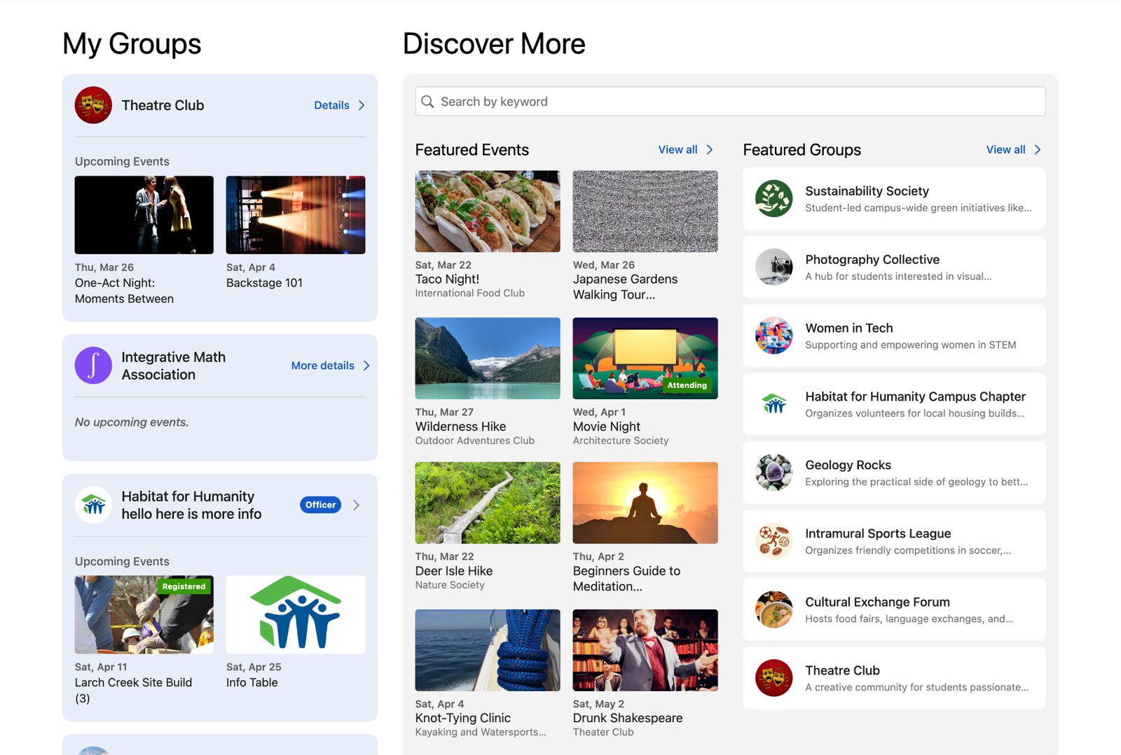The width and height of the screenshot is (1121, 755).
Task: Click the Cultural Exchange Forum title
Action: pos(877,602)
